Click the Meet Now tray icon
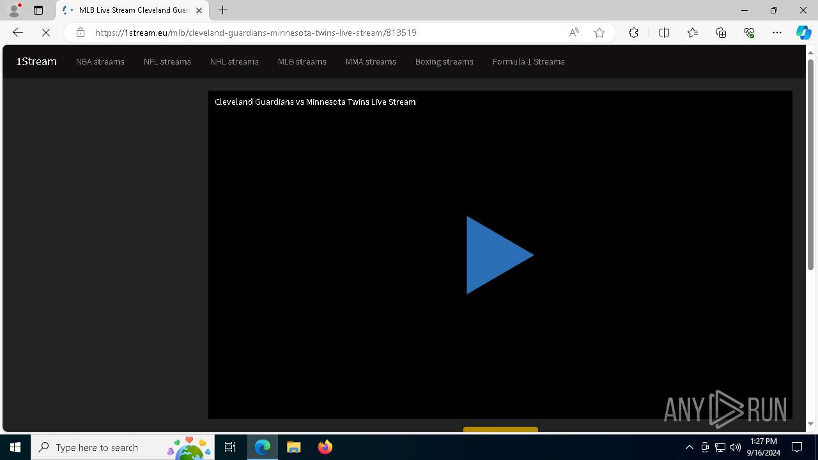The height and width of the screenshot is (460, 818). (x=705, y=447)
